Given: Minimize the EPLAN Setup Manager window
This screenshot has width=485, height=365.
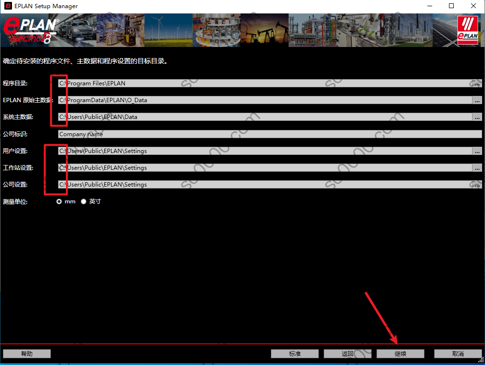Looking at the screenshot, I should (430, 6).
